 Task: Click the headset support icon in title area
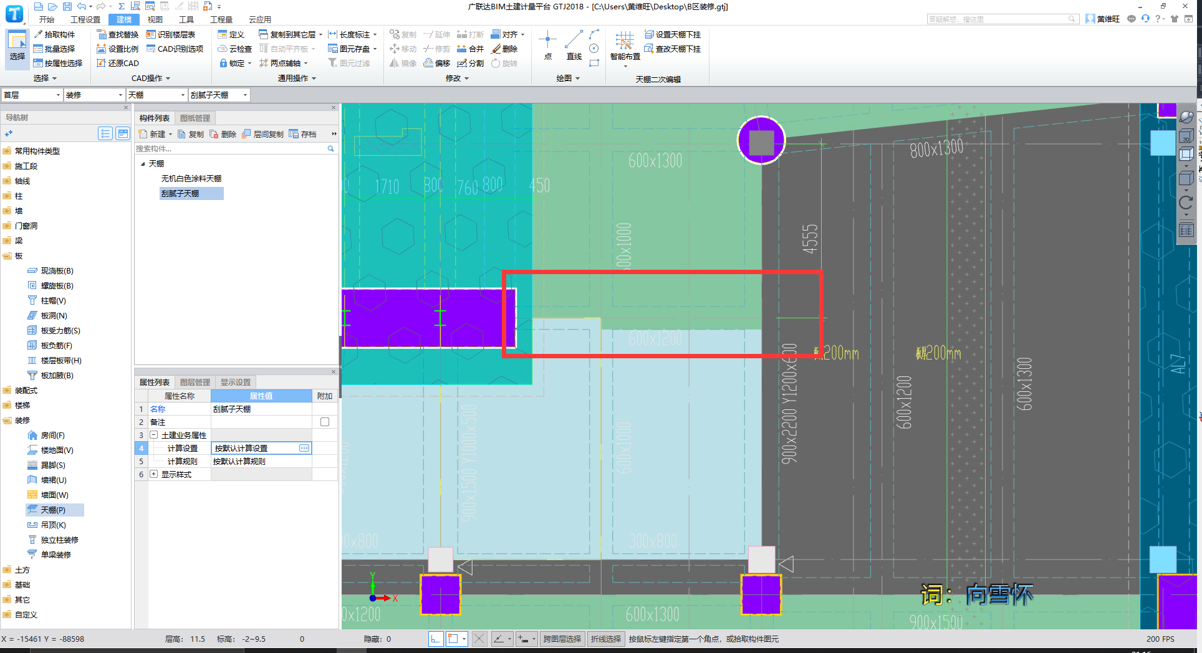tap(1145, 19)
